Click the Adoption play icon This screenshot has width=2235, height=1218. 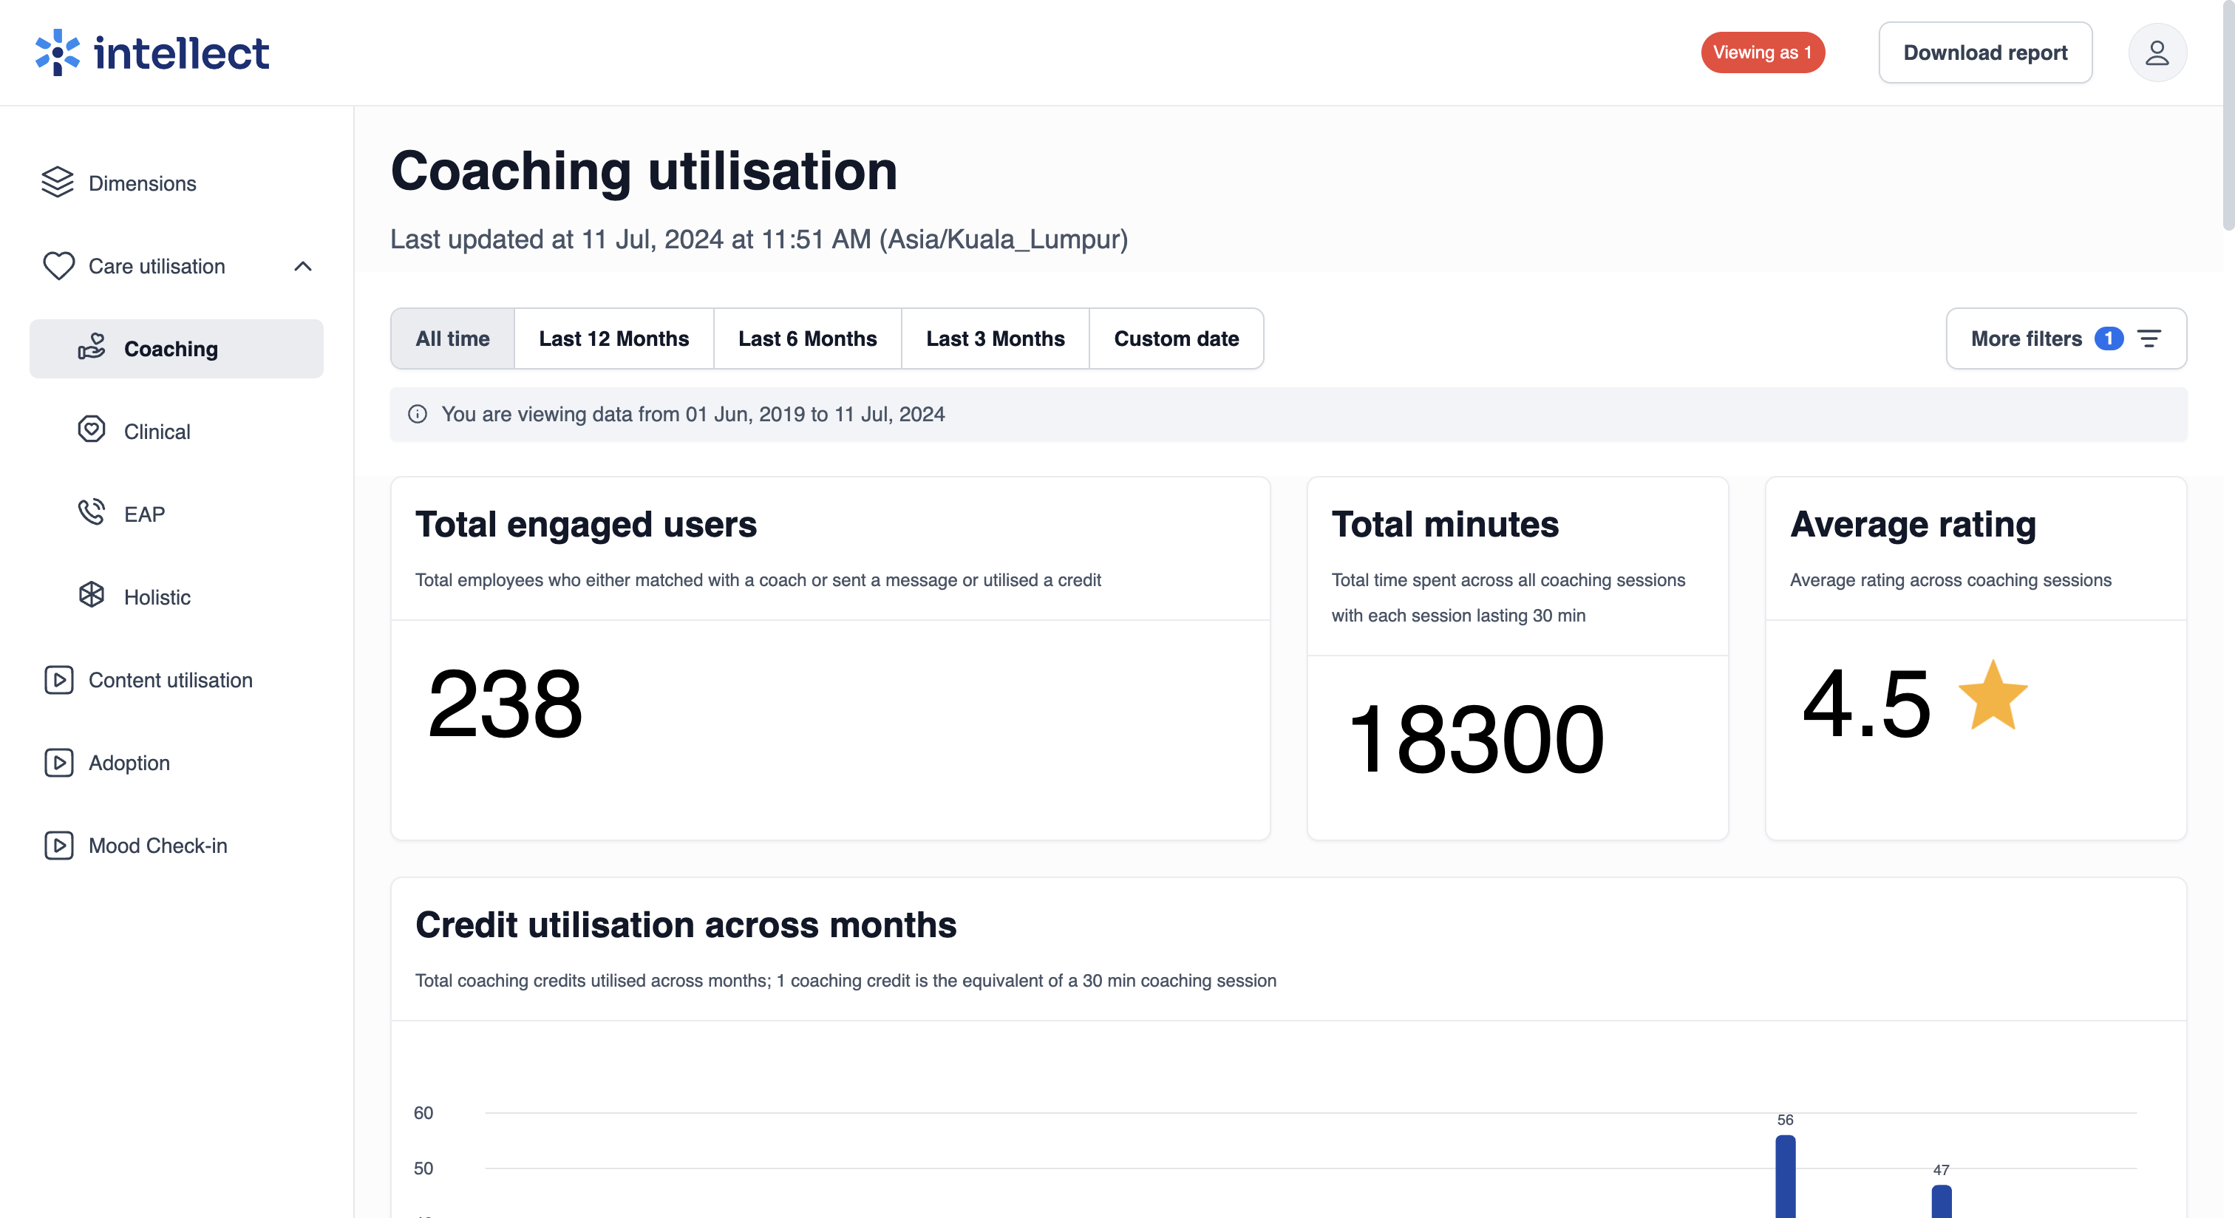coord(58,762)
